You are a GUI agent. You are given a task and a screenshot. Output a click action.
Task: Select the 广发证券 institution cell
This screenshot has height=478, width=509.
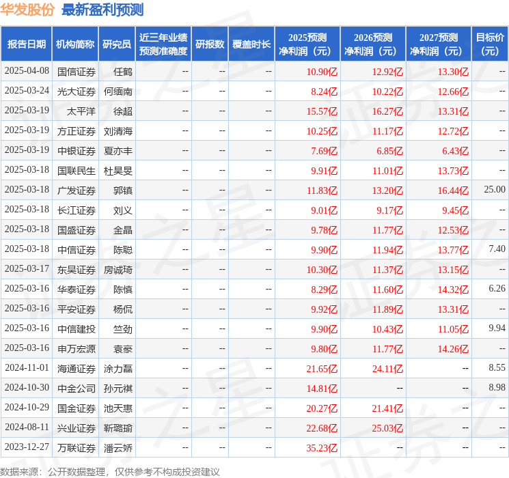[x=77, y=191]
